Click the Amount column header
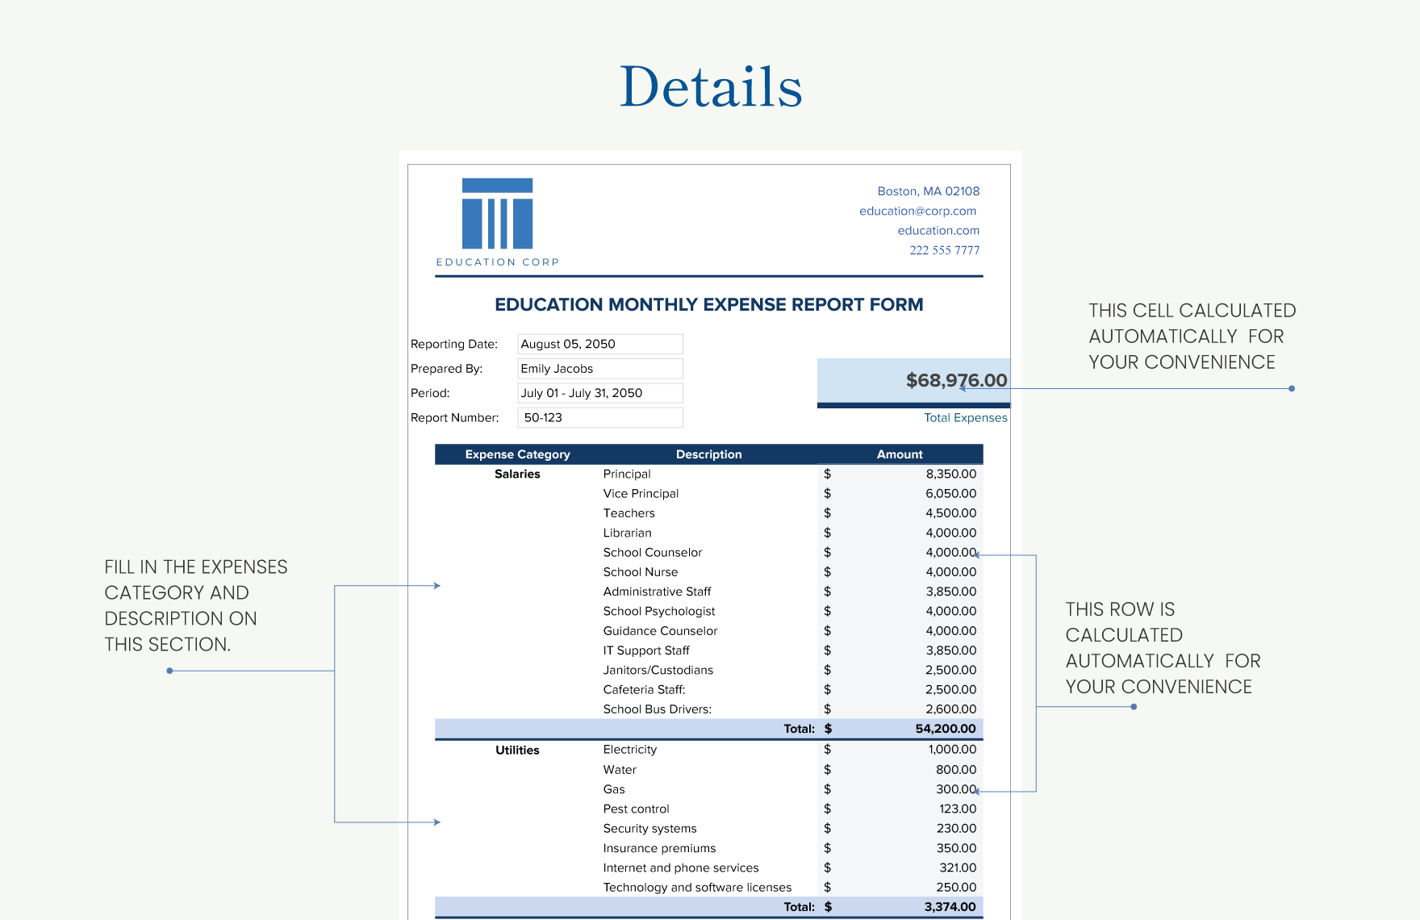1420x920 pixels. pos(900,454)
